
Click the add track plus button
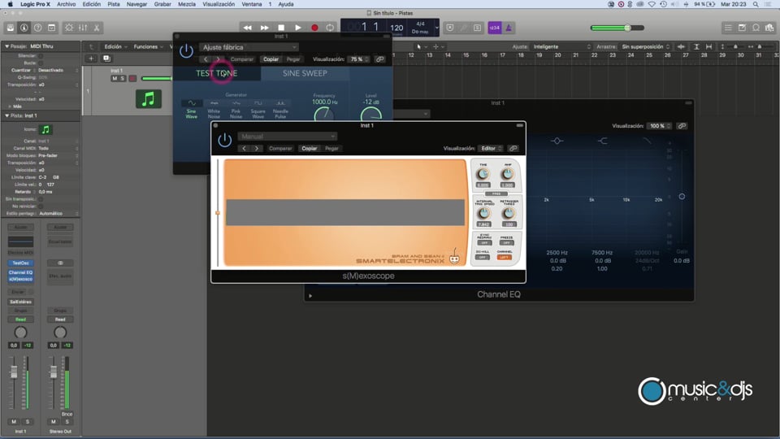[x=91, y=59]
